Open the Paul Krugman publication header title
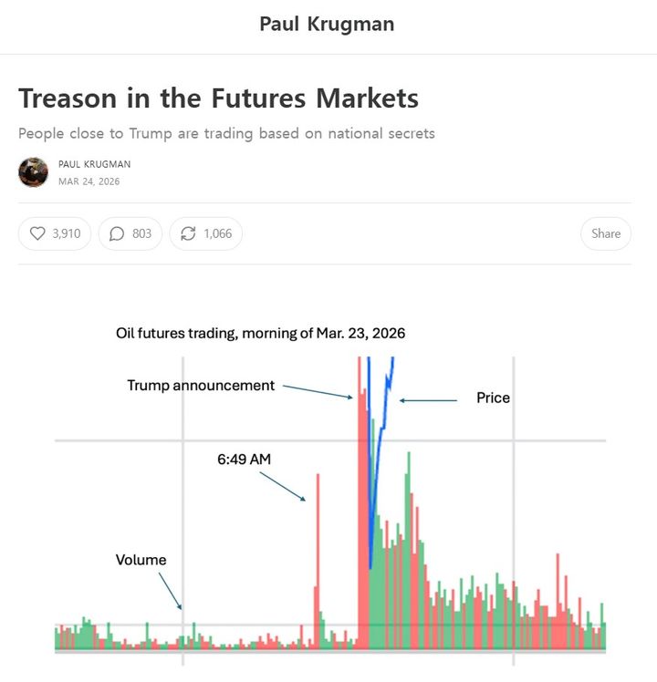 [327, 24]
